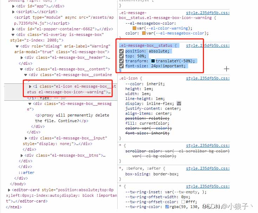Expand the editor-card element node
Image resolution: width=258 pixels, height=213 pixels.
(x=9, y=190)
